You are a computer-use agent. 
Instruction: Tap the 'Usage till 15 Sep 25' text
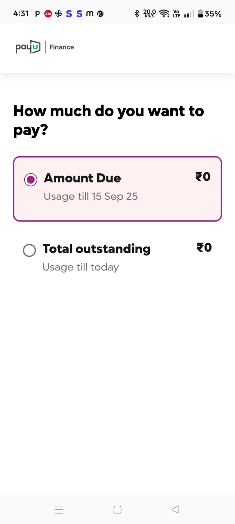point(91,196)
